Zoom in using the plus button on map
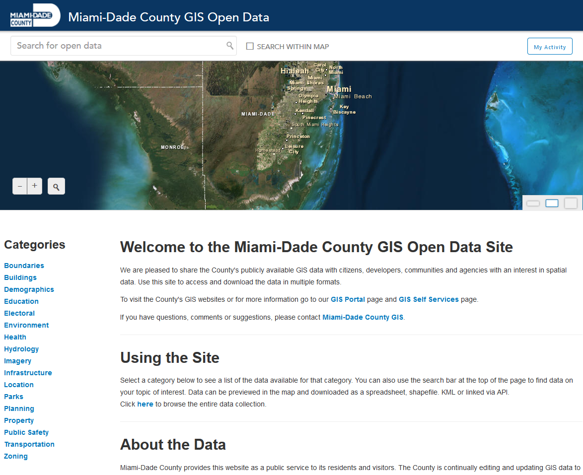Screen dimensions: 583x475 34,186
